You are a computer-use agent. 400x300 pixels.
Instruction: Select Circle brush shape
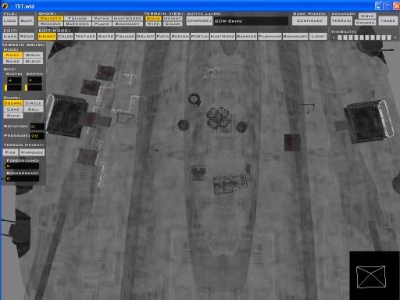tap(34, 103)
